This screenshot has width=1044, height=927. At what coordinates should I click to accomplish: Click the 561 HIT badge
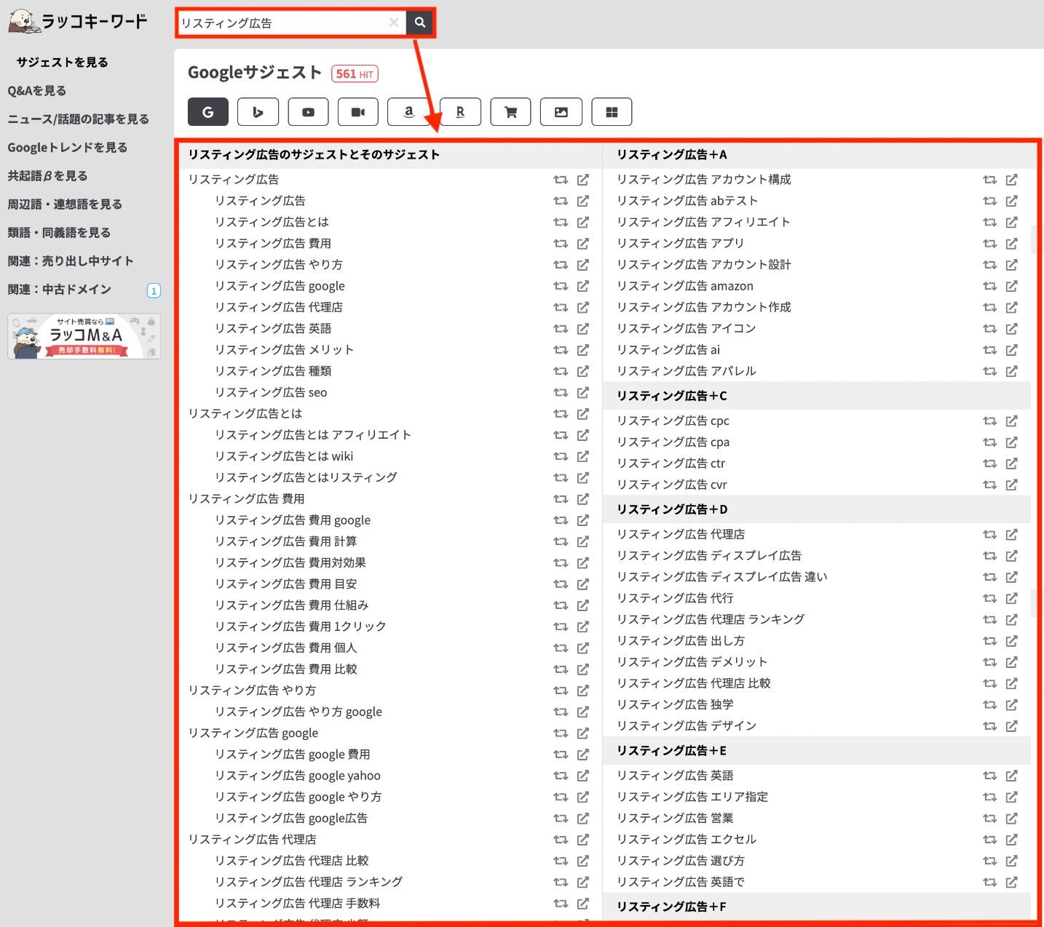(355, 74)
